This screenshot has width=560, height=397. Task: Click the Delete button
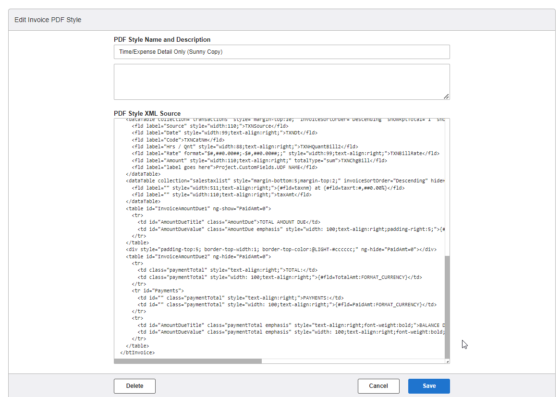pyautogui.click(x=134, y=386)
